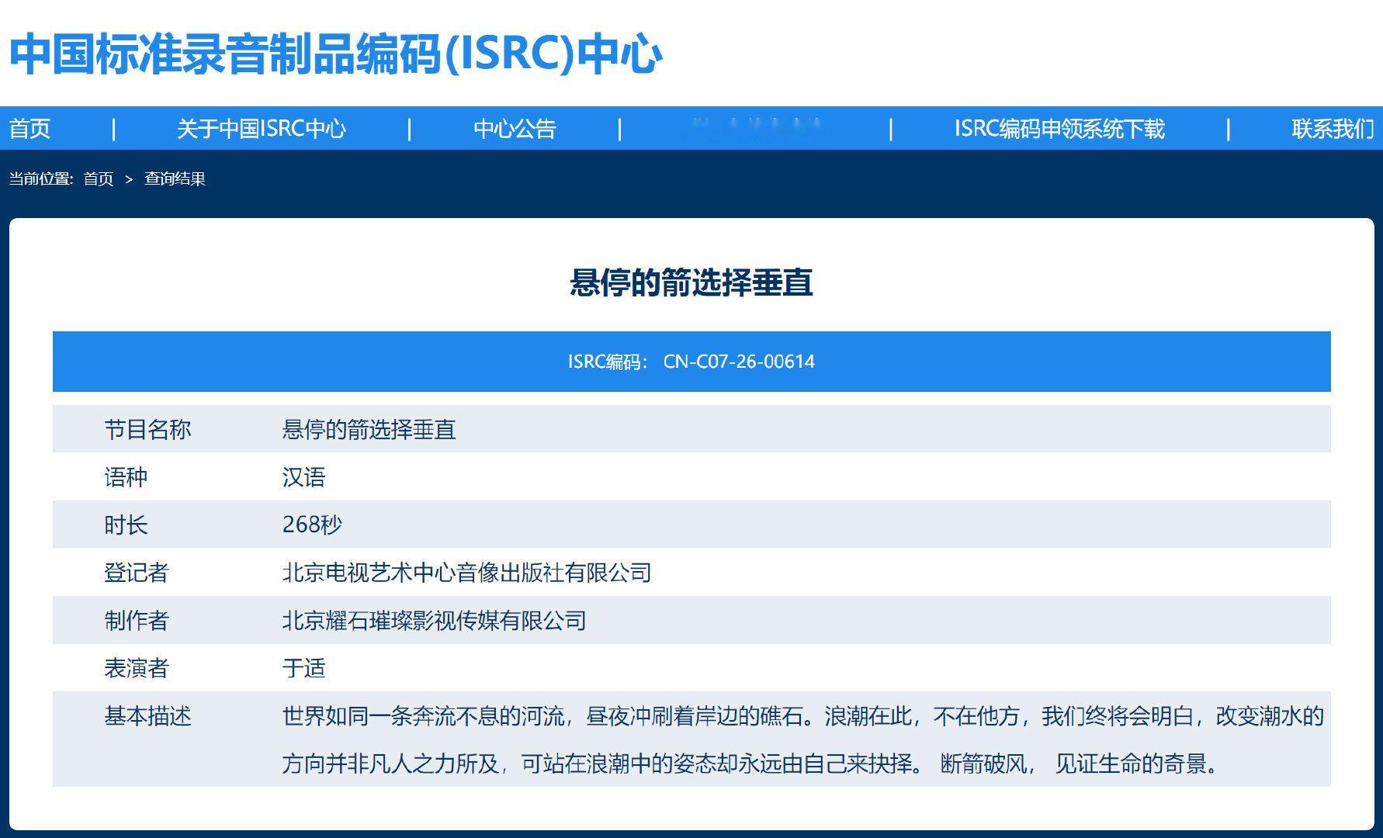
Task: Click the 语种 label
Action: pyautogui.click(x=126, y=477)
